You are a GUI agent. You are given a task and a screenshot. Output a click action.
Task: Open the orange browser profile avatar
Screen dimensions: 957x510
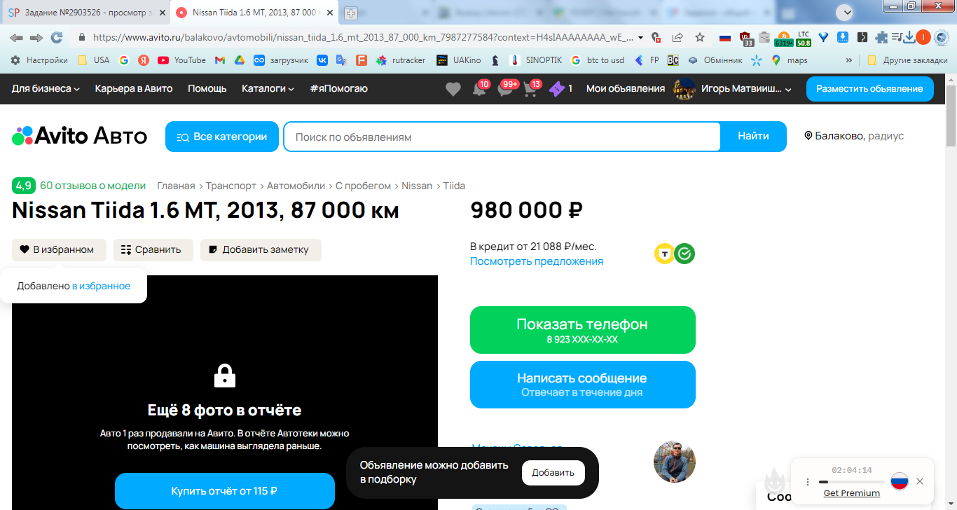[923, 38]
